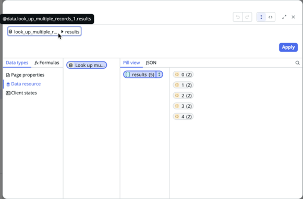
Task: Select array item 4 (2)
Action: click(183, 117)
